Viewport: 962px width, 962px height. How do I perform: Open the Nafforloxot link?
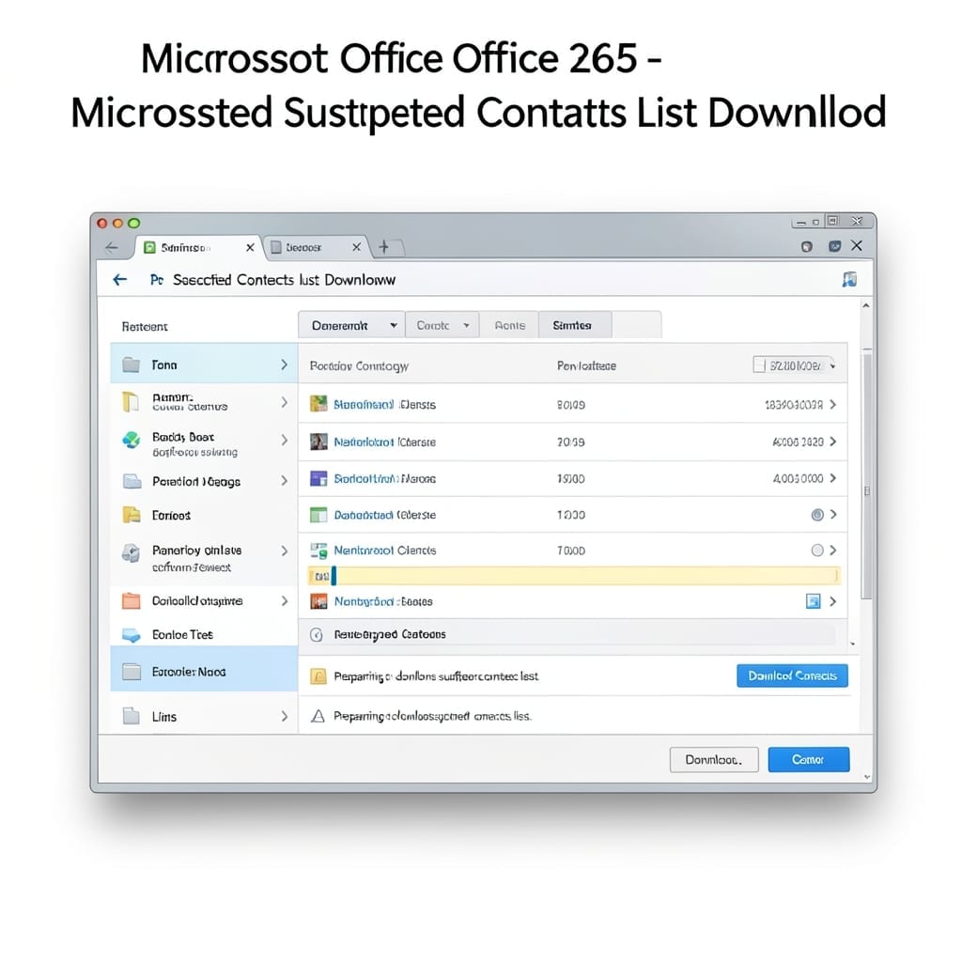364,442
